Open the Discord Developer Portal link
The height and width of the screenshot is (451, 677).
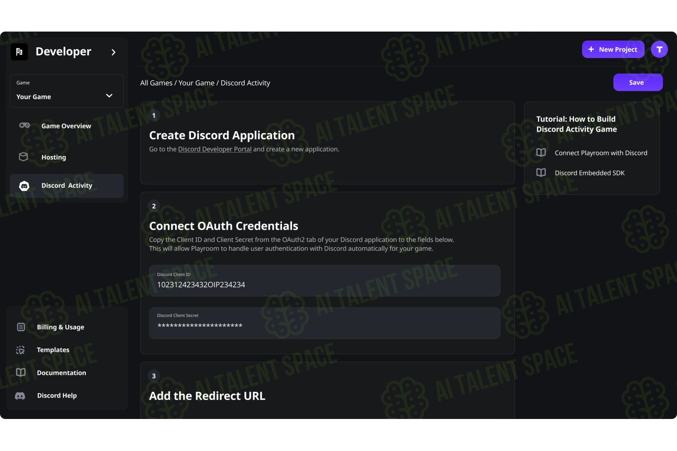pos(215,149)
